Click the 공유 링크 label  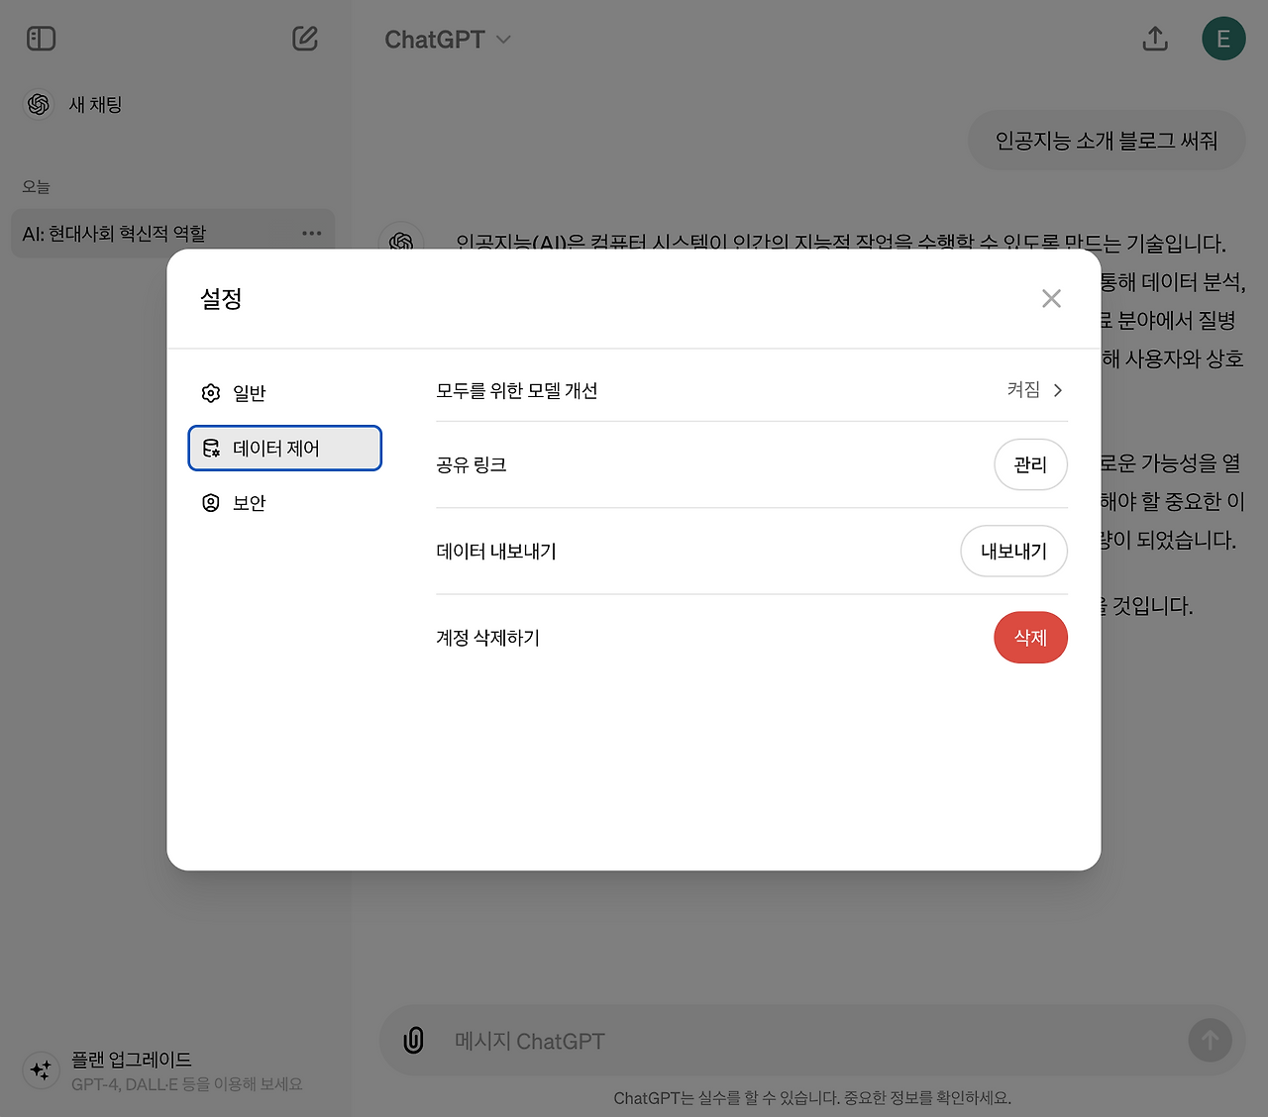tap(472, 464)
